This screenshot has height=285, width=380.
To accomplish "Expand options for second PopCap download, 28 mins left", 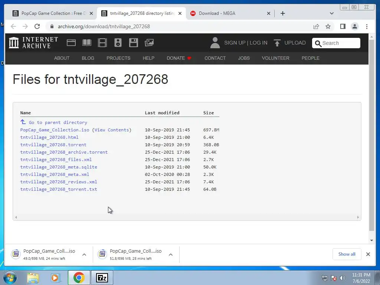I will click(171, 255).
